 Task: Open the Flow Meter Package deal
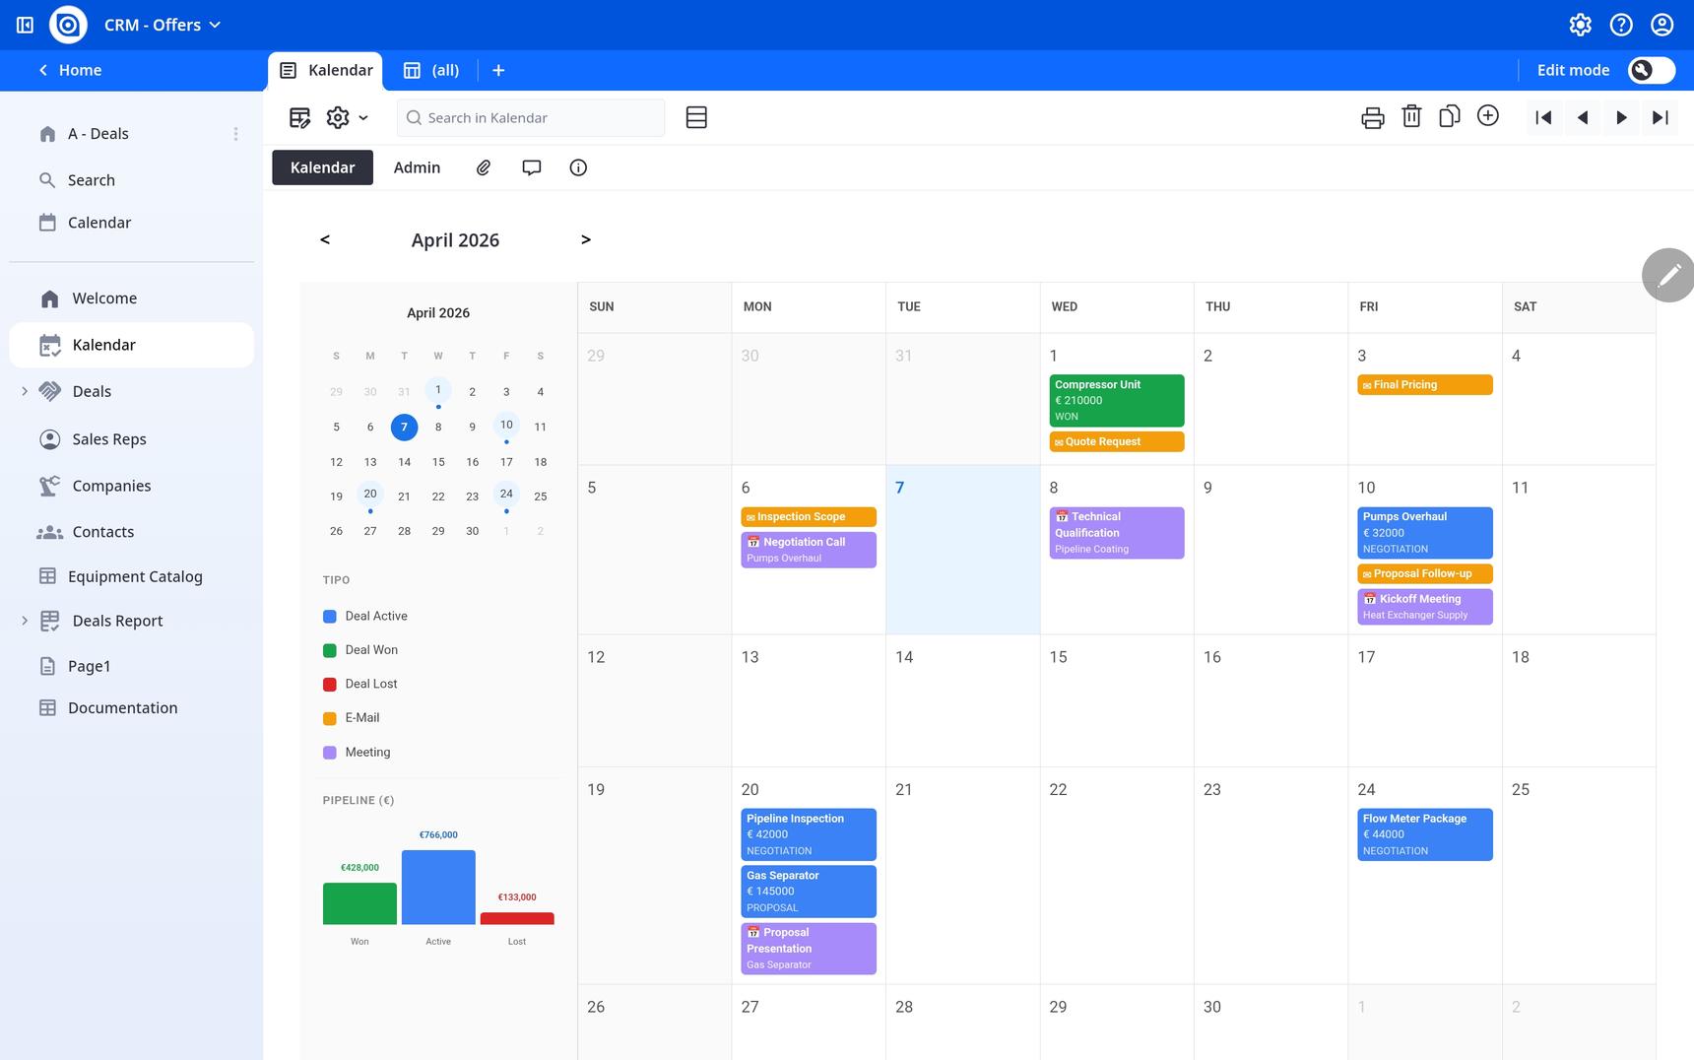(x=1425, y=834)
